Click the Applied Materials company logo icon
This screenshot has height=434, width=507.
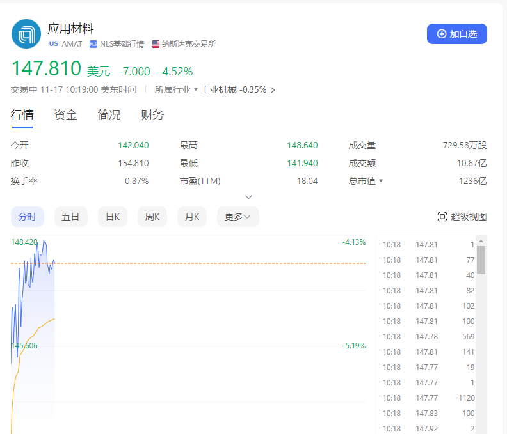[x=26, y=34]
